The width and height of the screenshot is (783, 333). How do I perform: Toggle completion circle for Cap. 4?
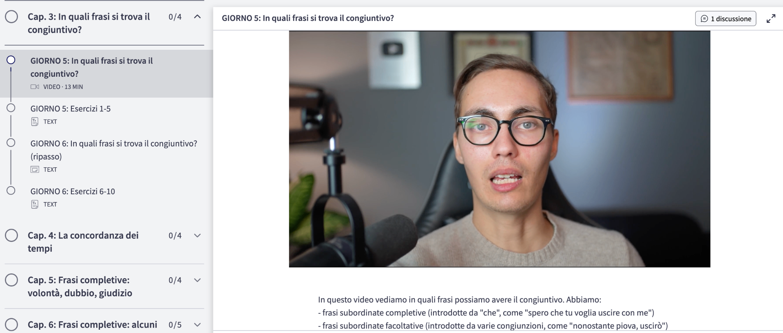pos(11,235)
